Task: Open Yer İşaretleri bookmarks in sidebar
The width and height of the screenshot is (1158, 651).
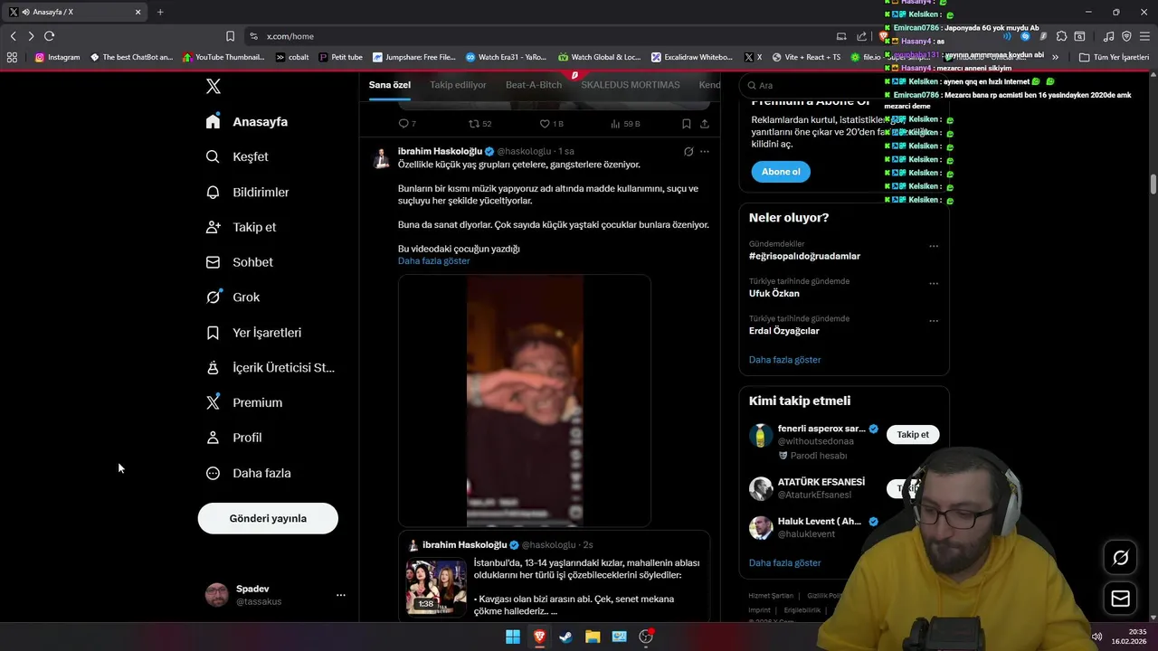Action: (254, 332)
